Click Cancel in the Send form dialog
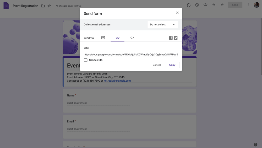The width and height of the screenshot is (262, 148). coord(157,65)
